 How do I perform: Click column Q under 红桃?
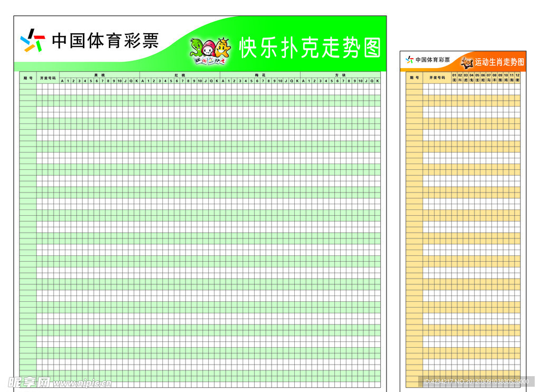[x=211, y=81]
